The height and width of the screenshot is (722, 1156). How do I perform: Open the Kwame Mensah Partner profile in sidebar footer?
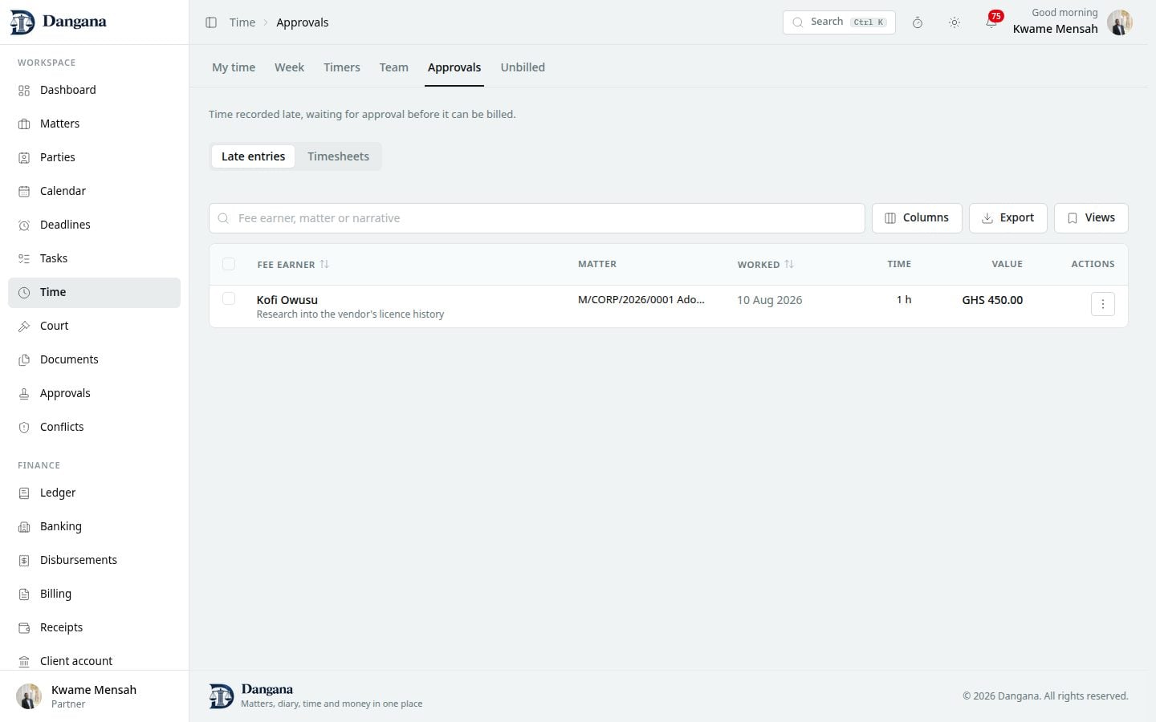pyautogui.click(x=94, y=696)
